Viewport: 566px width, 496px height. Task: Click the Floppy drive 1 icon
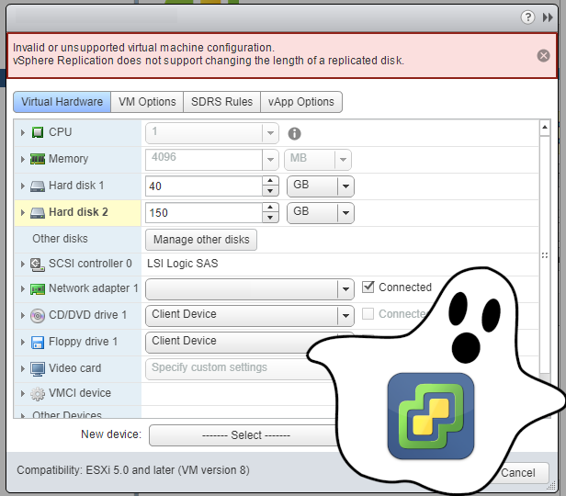(38, 343)
